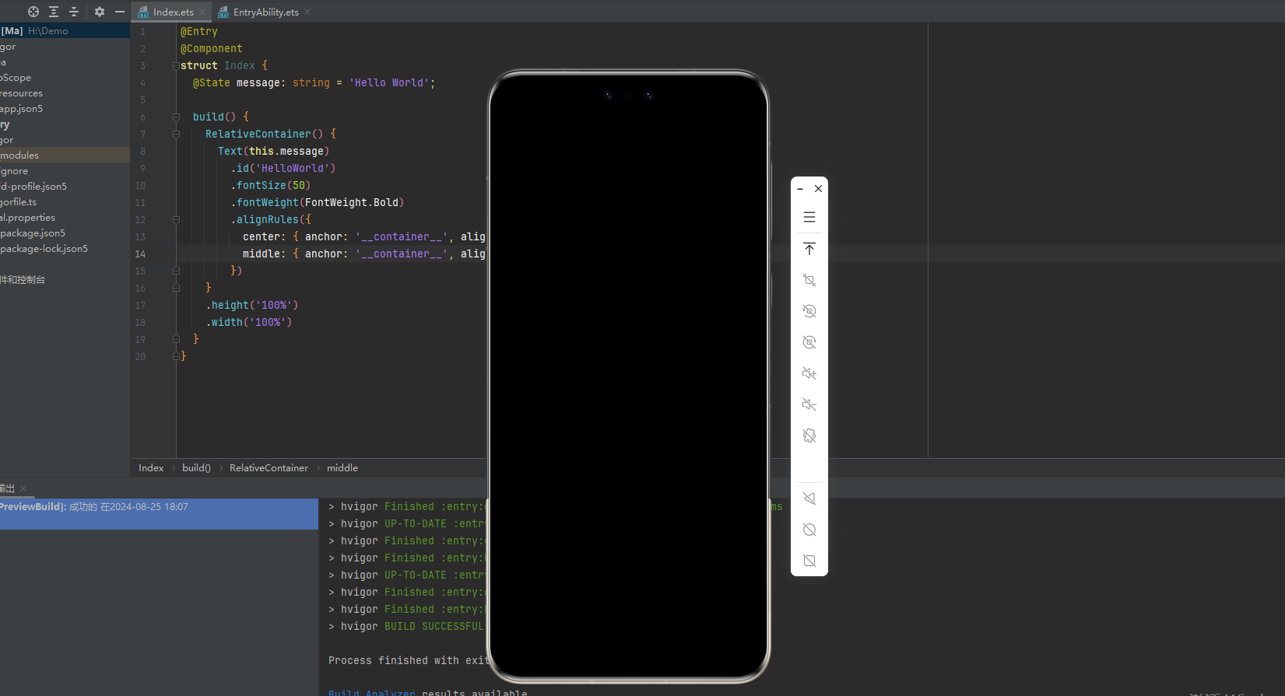Image resolution: width=1285 pixels, height=696 pixels.
Task: Click the emulator back triangle icon
Action: coord(809,498)
